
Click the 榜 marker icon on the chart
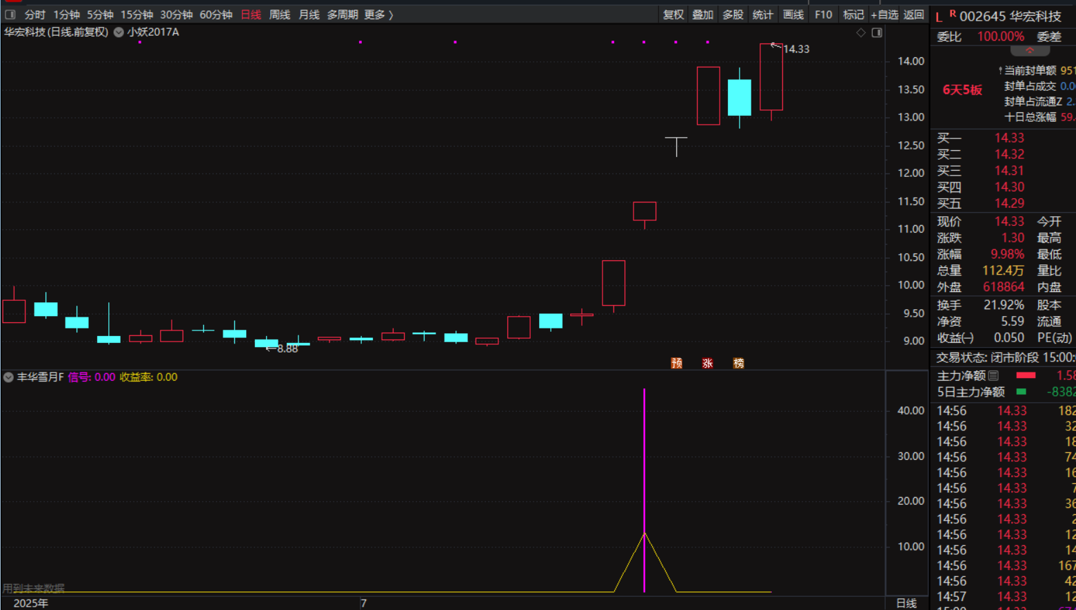tap(738, 363)
